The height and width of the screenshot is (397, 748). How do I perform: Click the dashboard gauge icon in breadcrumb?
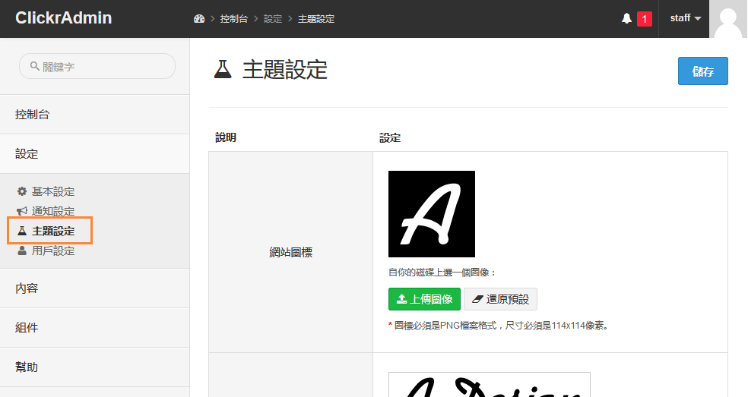click(199, 18)
